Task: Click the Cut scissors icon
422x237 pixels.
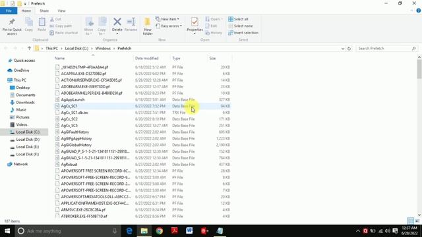Action: coord(52,19)
